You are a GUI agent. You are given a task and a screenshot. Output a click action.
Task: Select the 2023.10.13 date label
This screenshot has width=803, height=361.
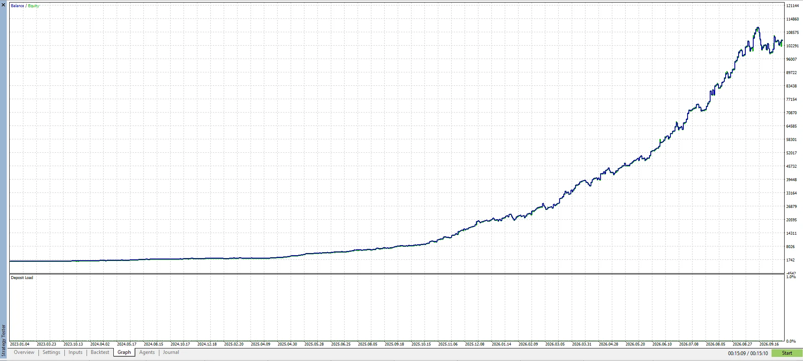73,344
